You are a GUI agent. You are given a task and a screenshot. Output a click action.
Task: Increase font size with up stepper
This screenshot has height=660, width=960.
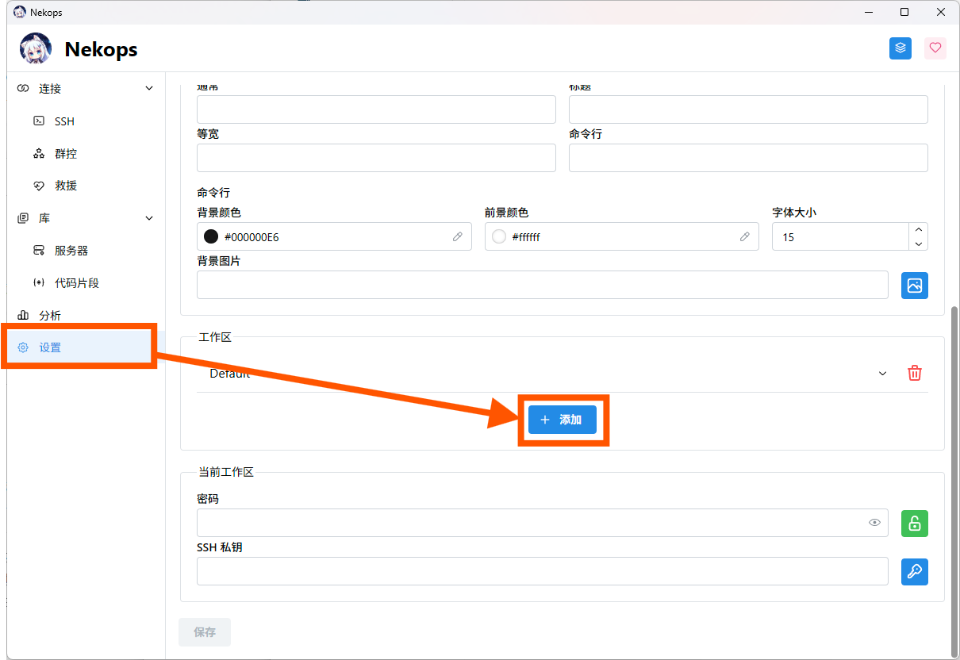click(918, 229)
